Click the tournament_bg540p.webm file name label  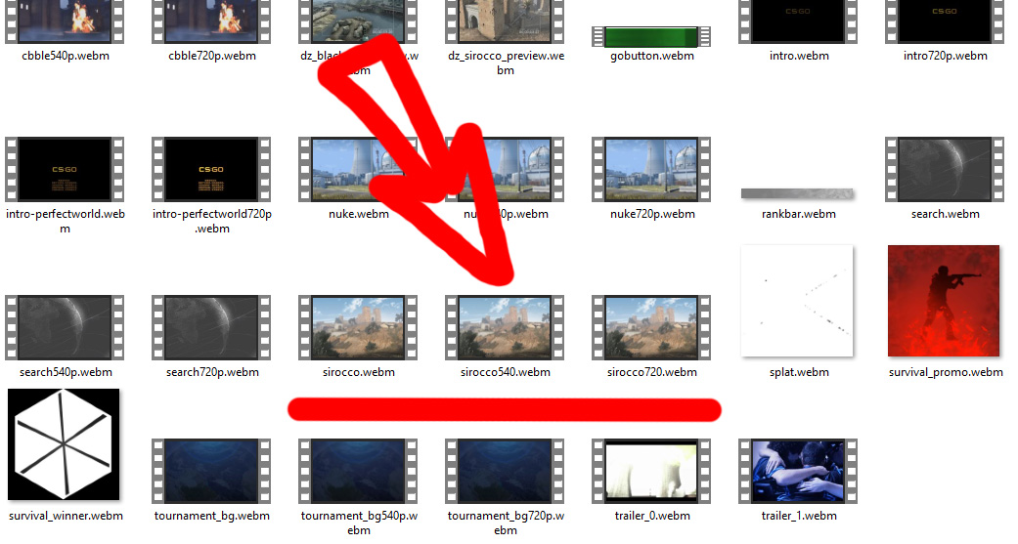[x=359, y=523]
